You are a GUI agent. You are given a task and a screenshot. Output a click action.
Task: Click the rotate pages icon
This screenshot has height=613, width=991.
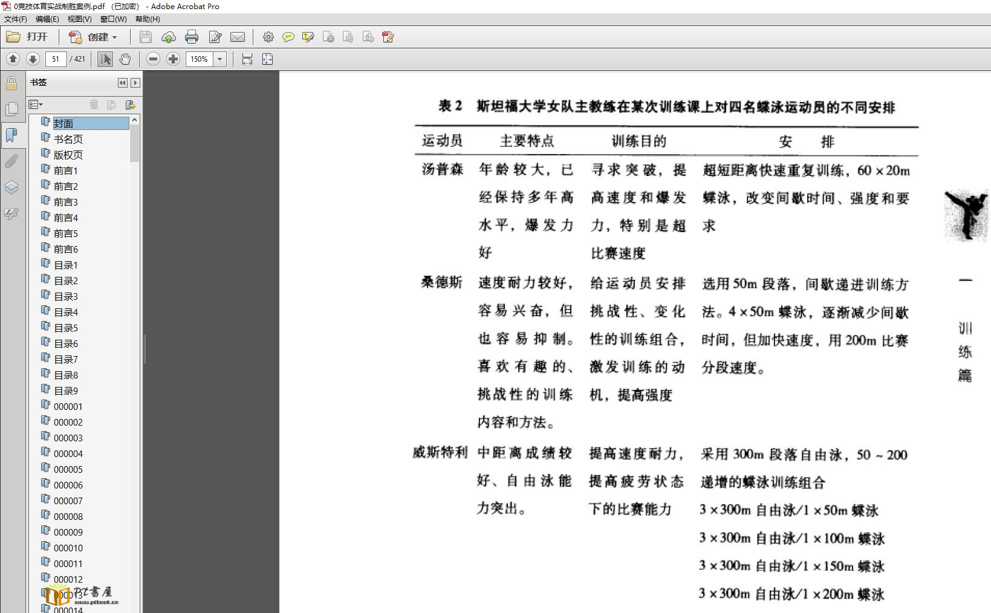348,37
